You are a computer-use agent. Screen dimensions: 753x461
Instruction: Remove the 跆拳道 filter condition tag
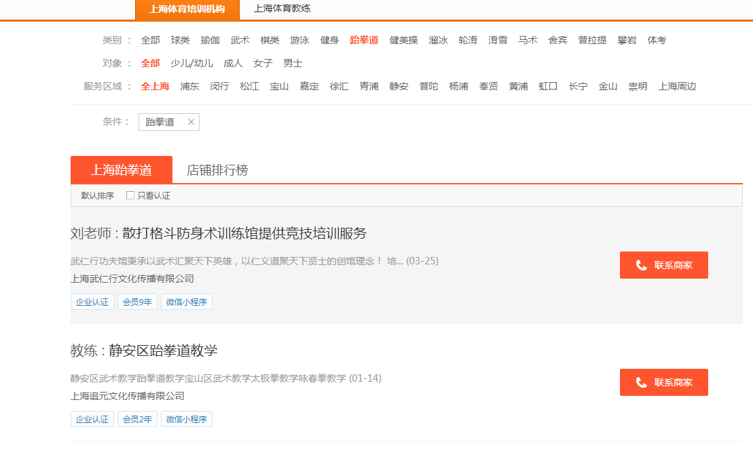191,122
